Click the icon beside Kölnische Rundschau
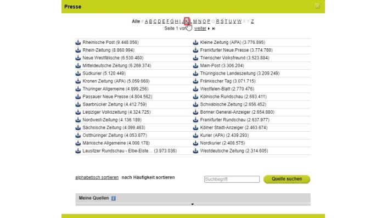The height and width of the screenshot is (218, 387). point(195,97)
